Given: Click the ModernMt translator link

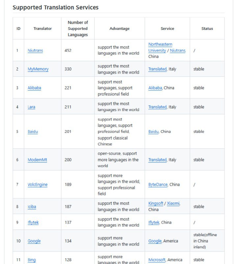Looking at the screenshot, I should (37, 160).
